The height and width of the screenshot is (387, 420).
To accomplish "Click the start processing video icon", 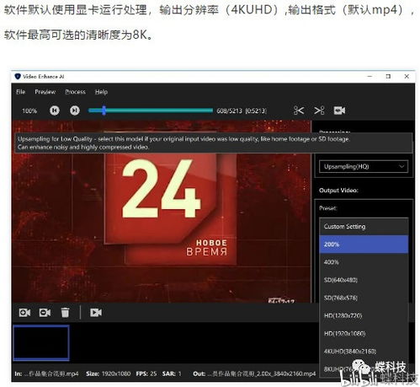I will point(96,313).
